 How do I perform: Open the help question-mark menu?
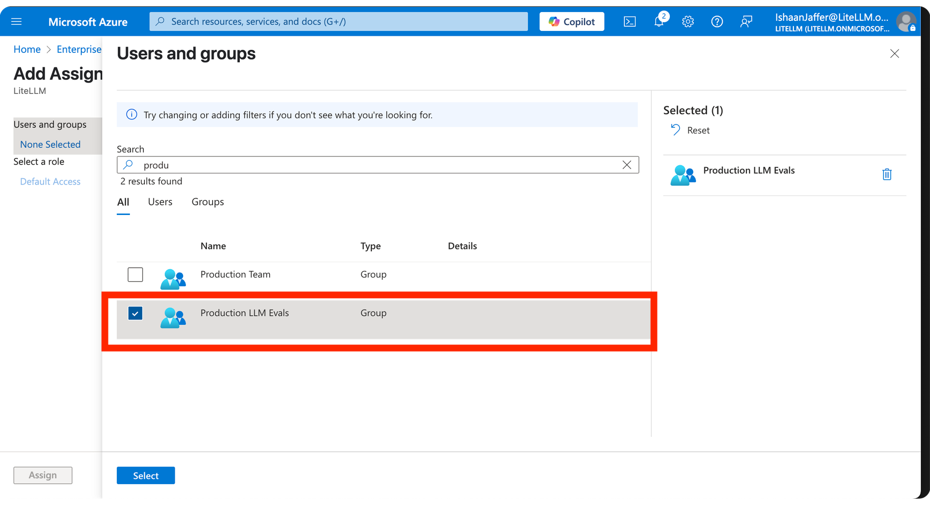(717, 21)
